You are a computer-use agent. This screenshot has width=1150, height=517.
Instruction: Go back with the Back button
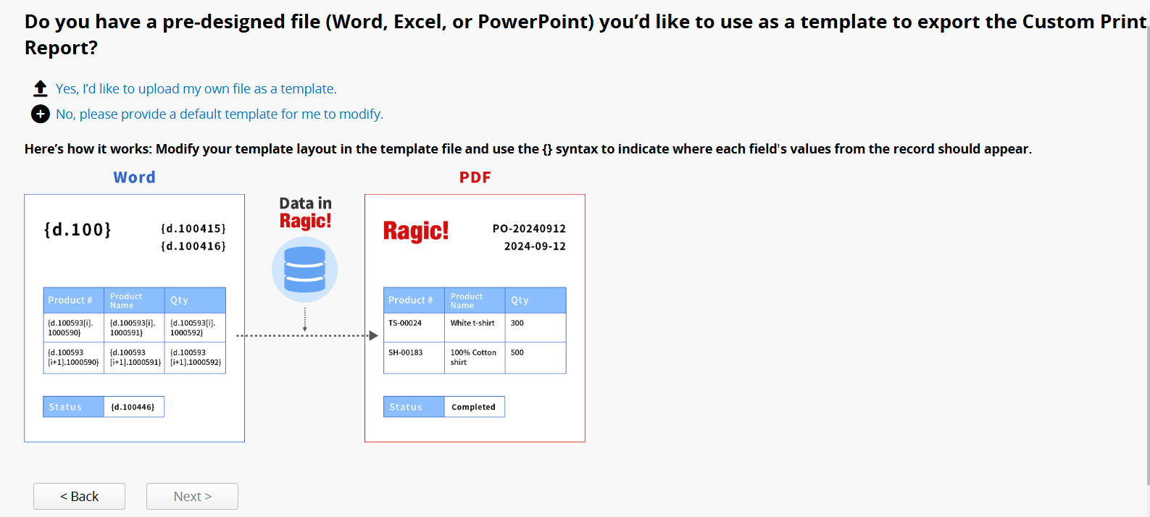[x=79, y=496]
